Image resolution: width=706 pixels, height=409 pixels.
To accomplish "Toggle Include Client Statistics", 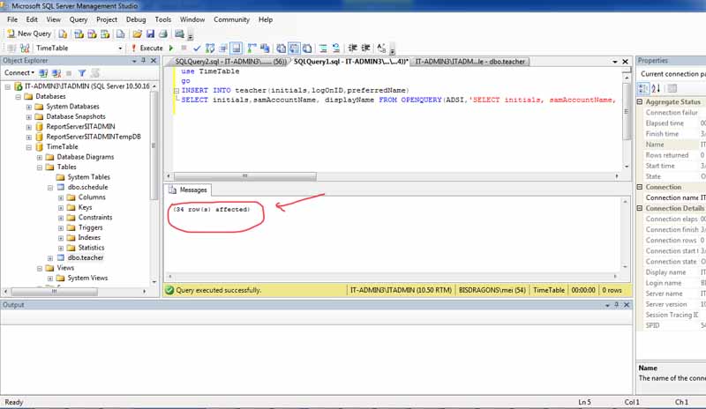I will coord(265,48).
